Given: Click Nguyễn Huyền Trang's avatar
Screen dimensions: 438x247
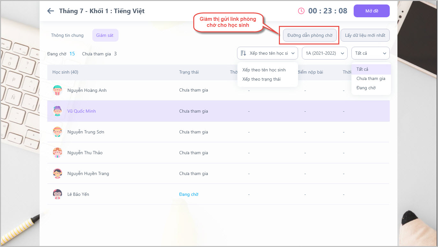Looking at the screenshot, I should point(58,173).
